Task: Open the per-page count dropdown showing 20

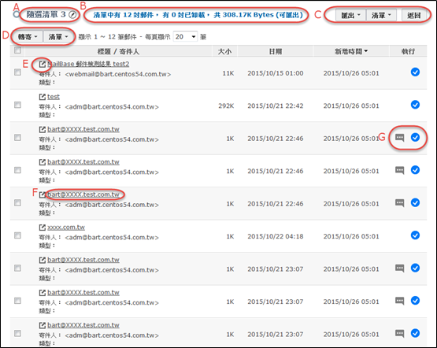Action: pos(185,36)
